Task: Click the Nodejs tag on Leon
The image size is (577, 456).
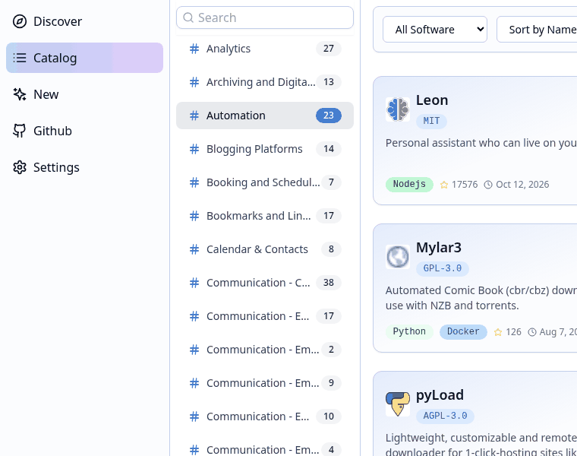Action: point(409,184)
